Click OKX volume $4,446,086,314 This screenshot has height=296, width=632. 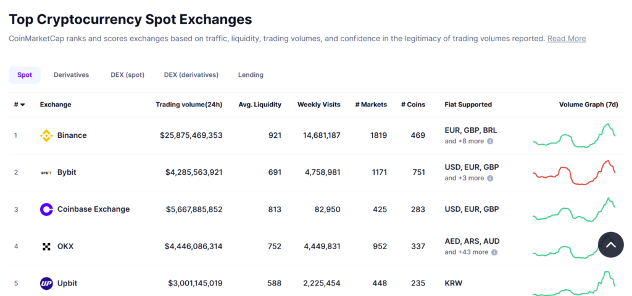coord(193,246)
